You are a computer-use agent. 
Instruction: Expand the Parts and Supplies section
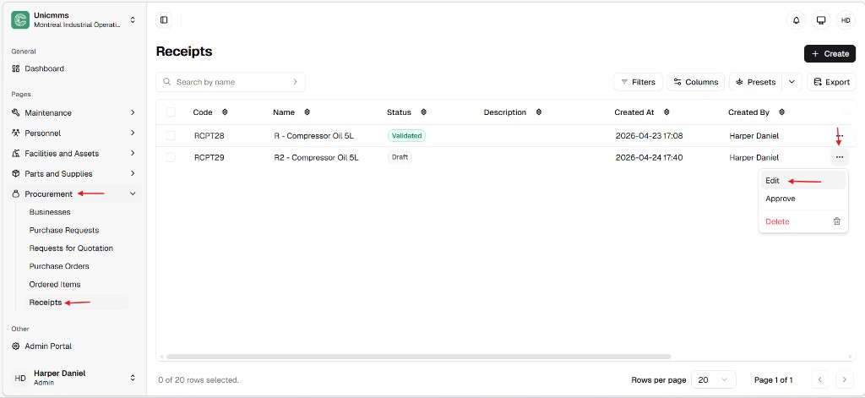pos(133,174)
